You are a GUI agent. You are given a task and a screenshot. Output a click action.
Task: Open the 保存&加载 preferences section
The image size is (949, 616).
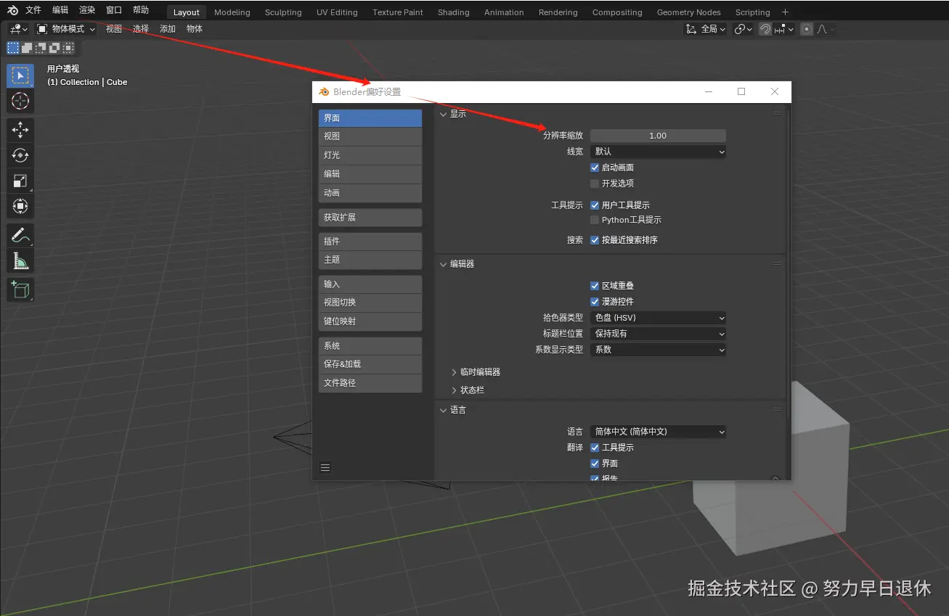(370, 364)
